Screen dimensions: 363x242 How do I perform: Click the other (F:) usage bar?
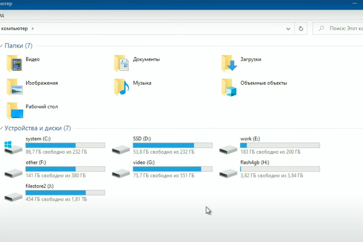tap(65, 169)
